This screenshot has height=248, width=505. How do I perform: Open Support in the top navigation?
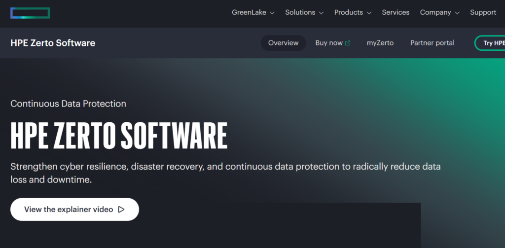click(483, 12)
